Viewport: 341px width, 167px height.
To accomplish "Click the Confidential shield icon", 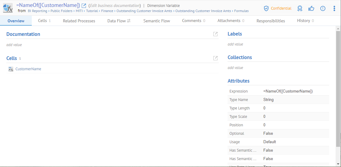I will (x=266, y=8).
